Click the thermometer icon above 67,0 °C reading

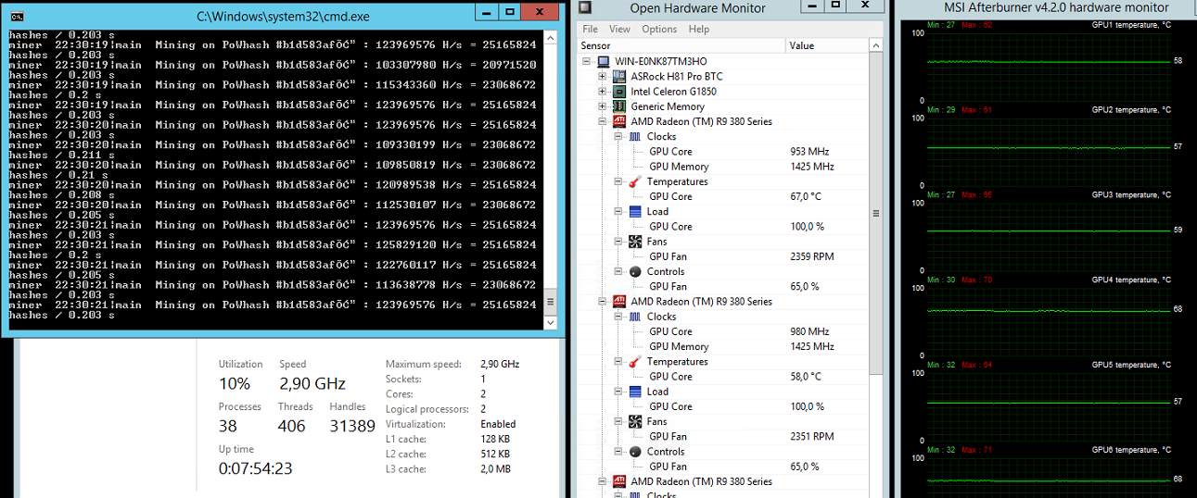pyautogui.click(x=635, y=181)
